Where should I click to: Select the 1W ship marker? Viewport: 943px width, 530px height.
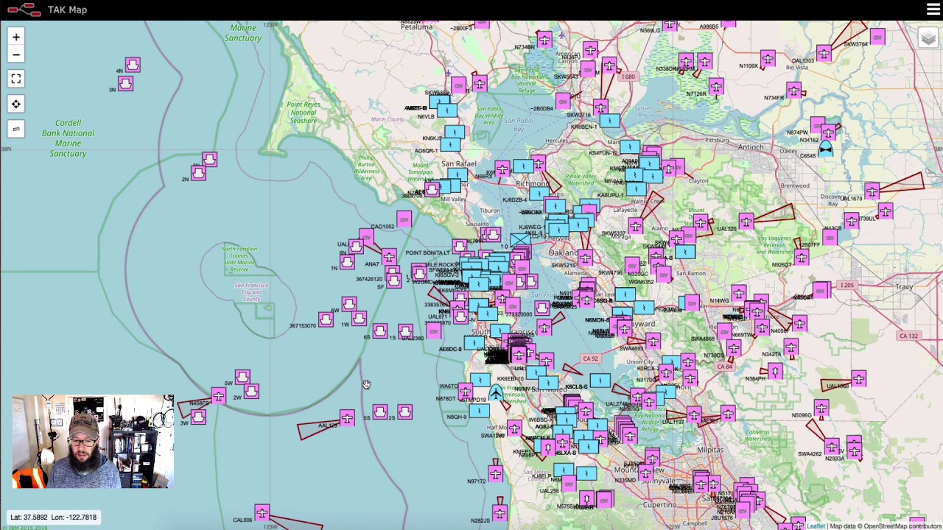tap(359, 319)
